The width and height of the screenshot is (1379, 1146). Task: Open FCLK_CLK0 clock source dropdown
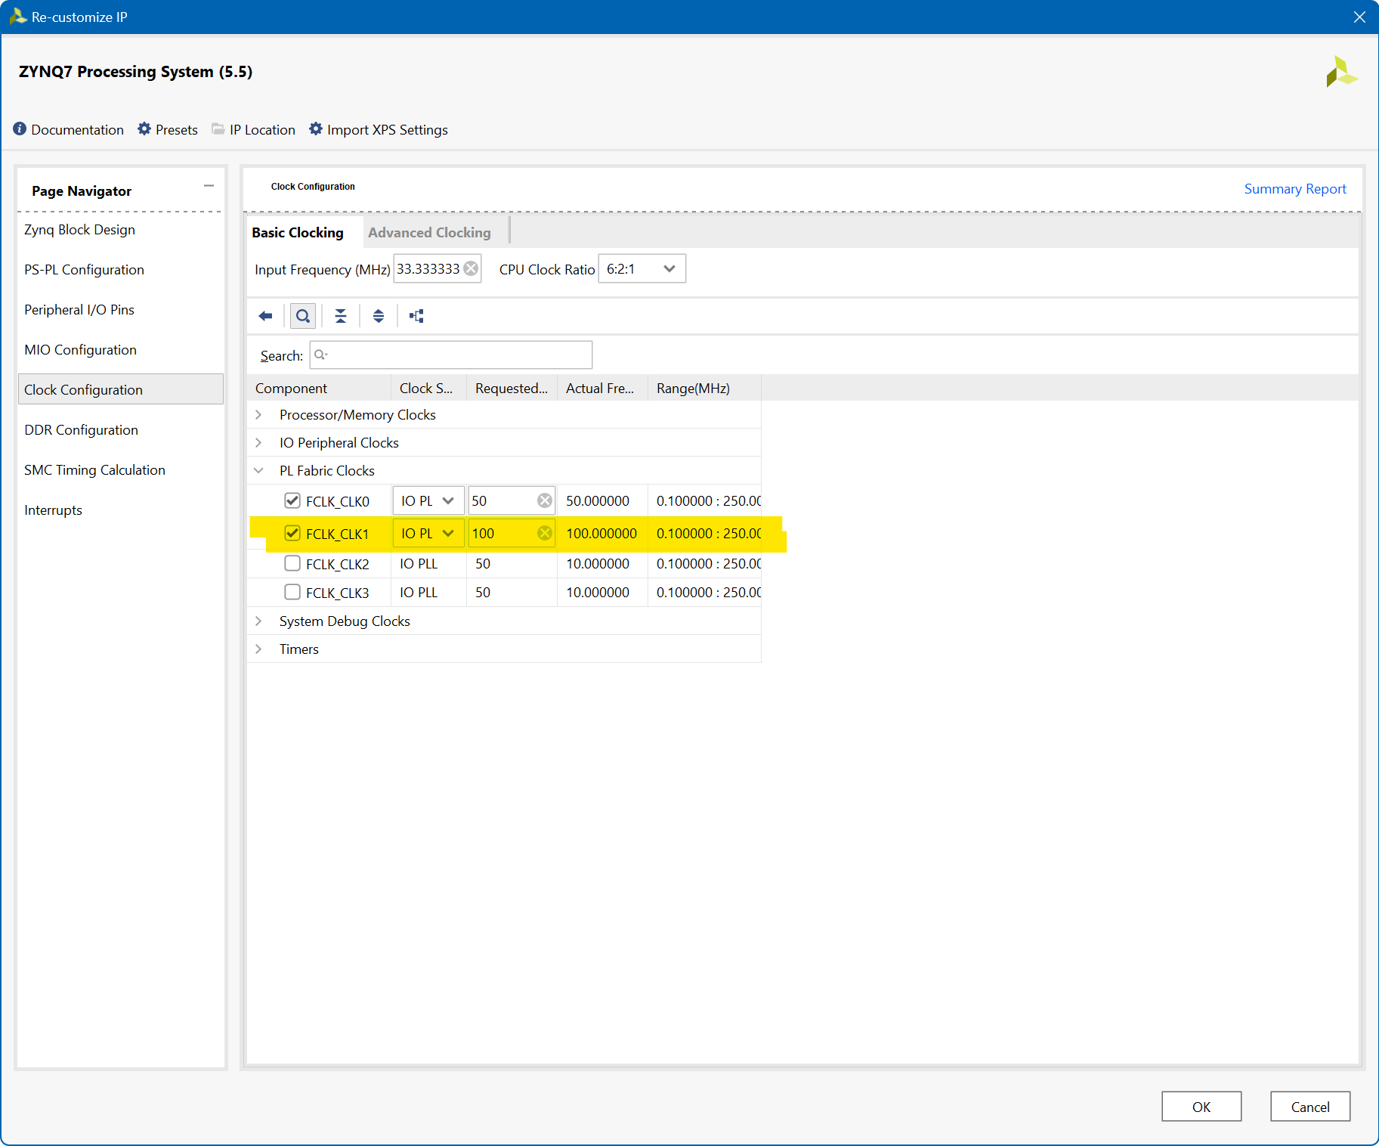pos(428,500)
